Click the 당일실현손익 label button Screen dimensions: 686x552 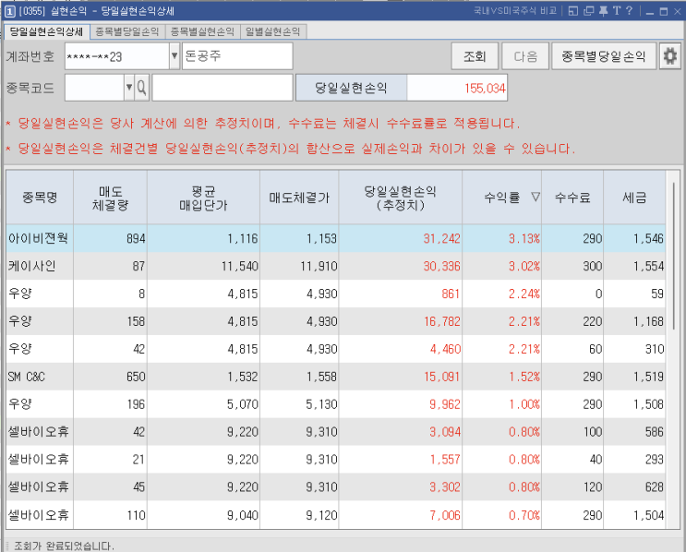(352, 88)
